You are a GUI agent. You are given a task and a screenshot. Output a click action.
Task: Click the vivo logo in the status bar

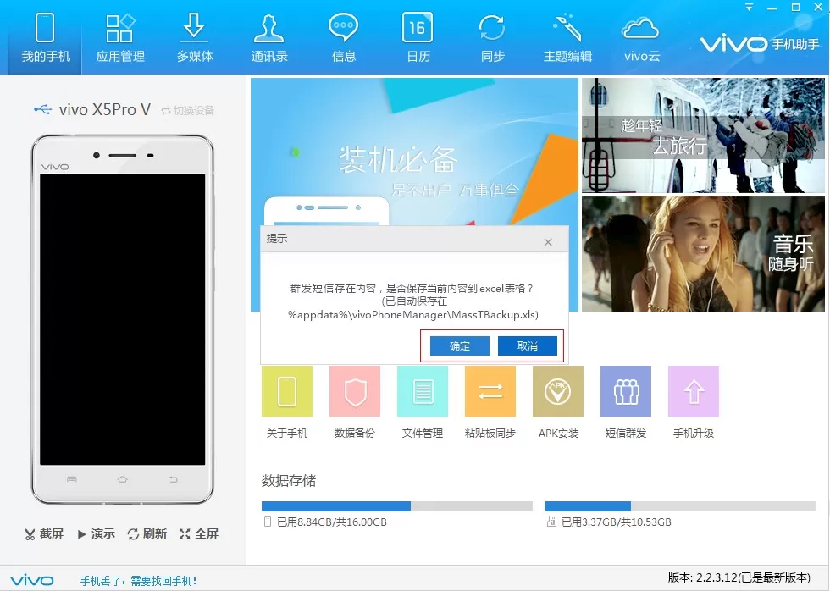coord(32,581)
